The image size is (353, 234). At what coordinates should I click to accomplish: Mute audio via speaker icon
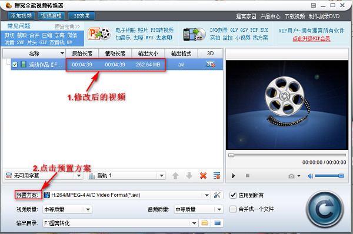tap(310, 176)
